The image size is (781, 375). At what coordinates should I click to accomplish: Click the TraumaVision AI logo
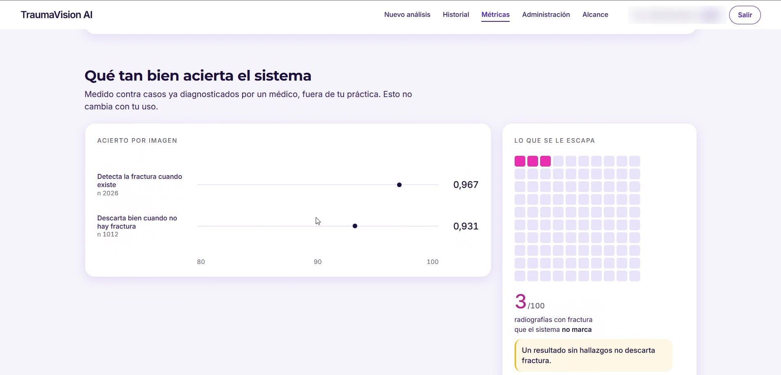click(57, 15)
